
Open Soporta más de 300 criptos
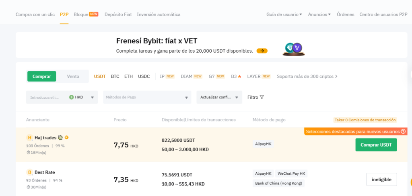[x=307, y=76]
